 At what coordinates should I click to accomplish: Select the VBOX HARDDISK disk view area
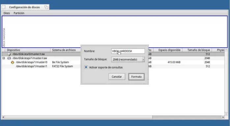(x=115, y=32)
